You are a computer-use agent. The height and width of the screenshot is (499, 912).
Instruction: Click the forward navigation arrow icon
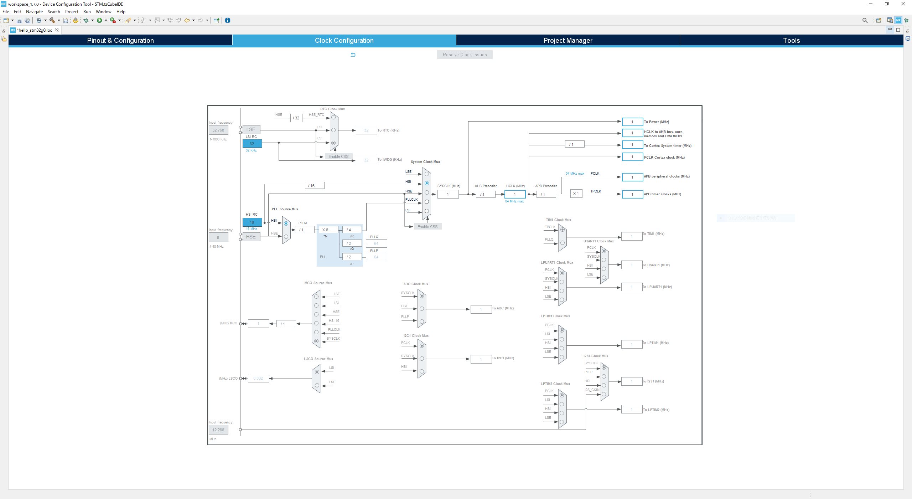point(201,20)
